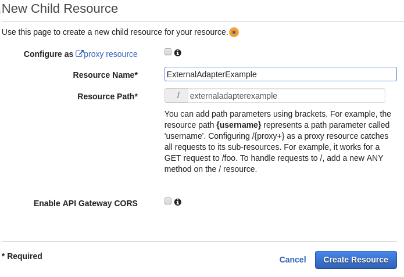Focus the Resource Name input field
Viewport: 404px width, 277px height.
tap(281, 74)
